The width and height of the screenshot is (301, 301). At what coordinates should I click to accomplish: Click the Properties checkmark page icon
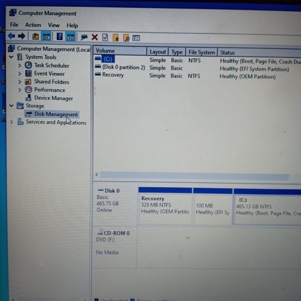tap(105, 37)
